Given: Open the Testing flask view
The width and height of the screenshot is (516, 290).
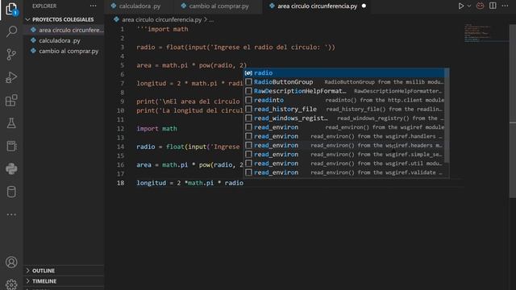Looking at the screenshot, I should (11, 123).
